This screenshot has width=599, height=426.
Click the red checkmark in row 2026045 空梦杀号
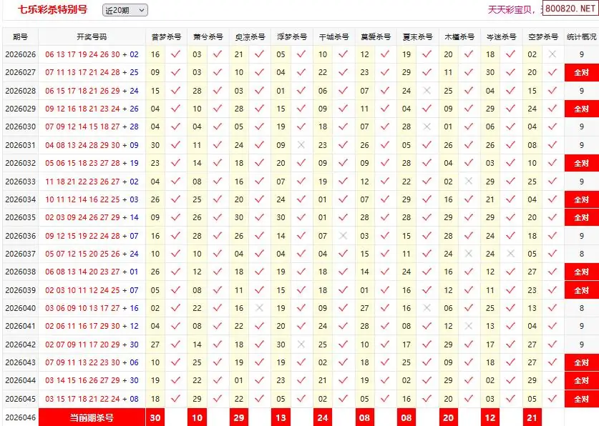(552, 399)
